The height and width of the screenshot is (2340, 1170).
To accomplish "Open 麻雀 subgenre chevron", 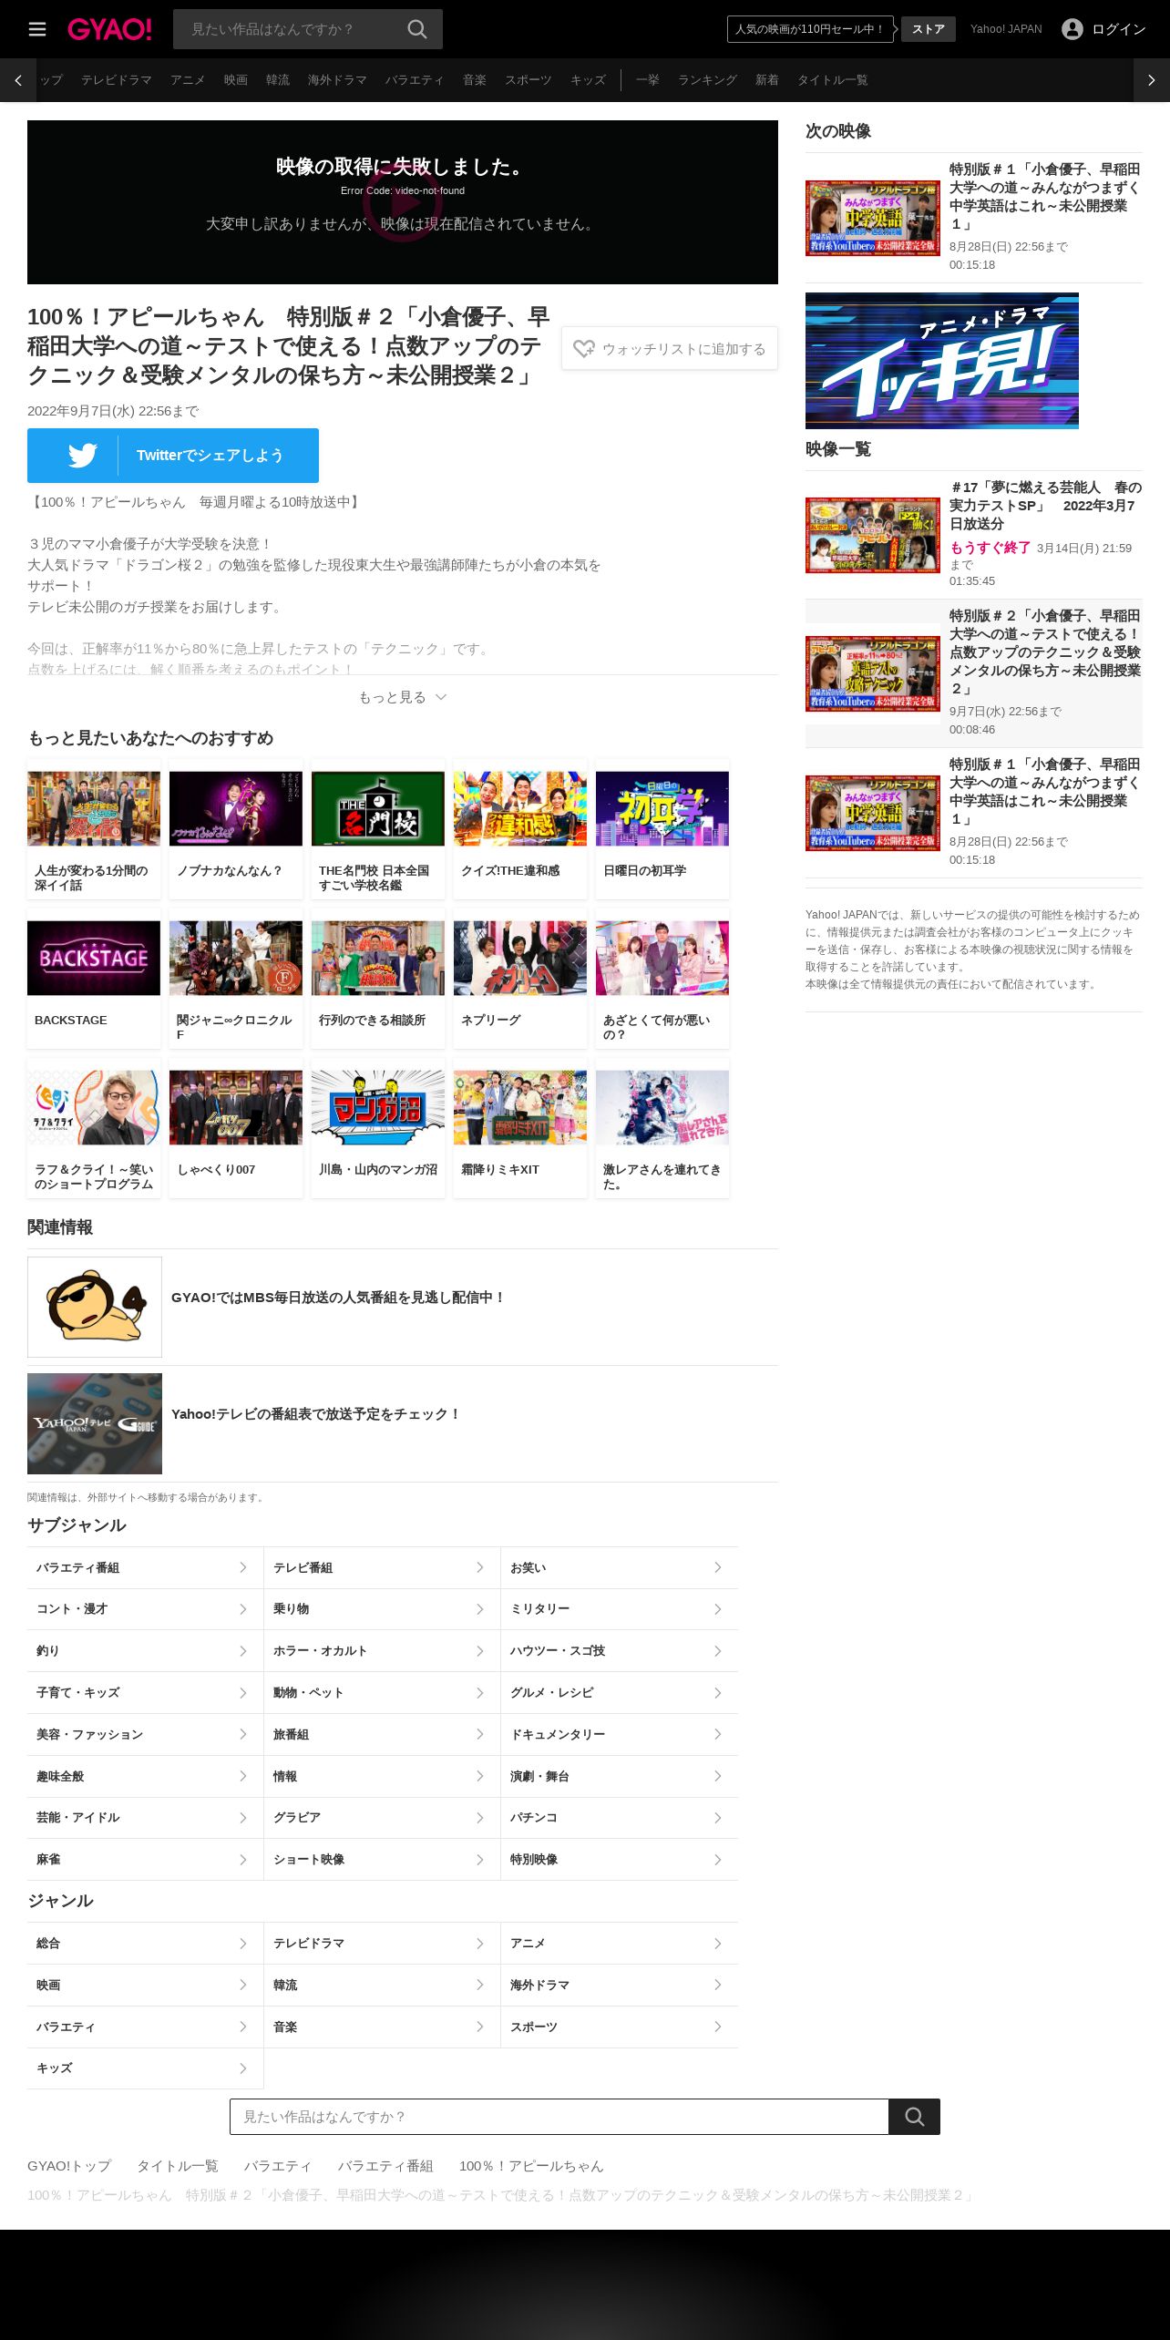I will 242,1860.
